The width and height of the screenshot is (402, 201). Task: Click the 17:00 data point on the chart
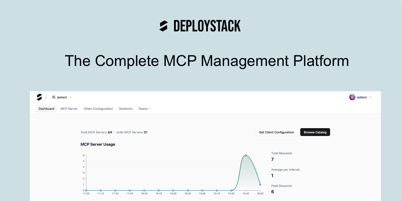(86, 190)
